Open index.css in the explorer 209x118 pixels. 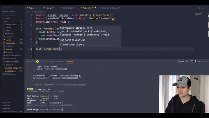point(10,46)
